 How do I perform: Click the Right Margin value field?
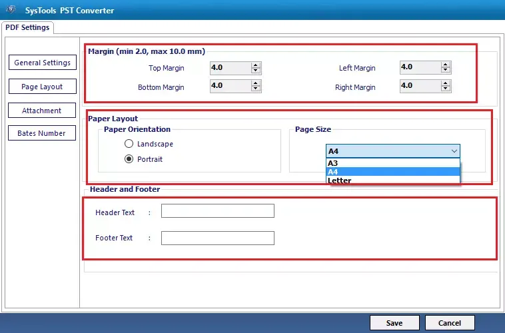(420, 86)
